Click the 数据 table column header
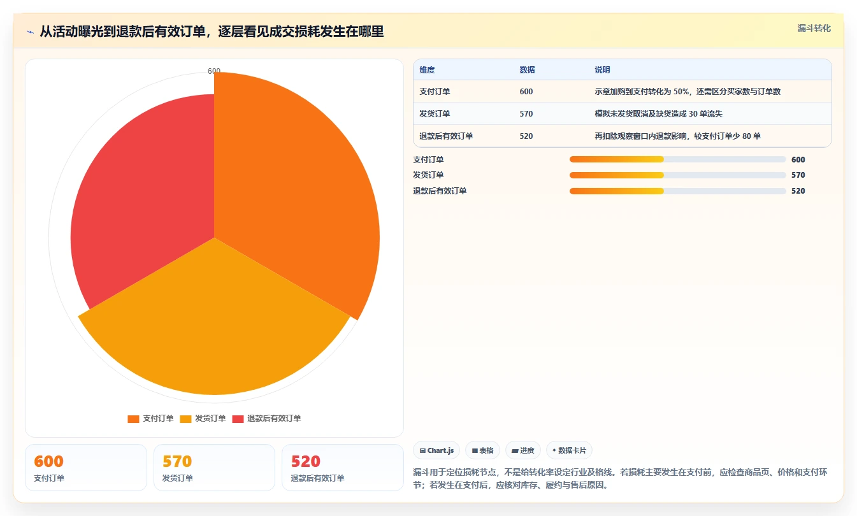The image size is (857, 516). pos(527,70)
